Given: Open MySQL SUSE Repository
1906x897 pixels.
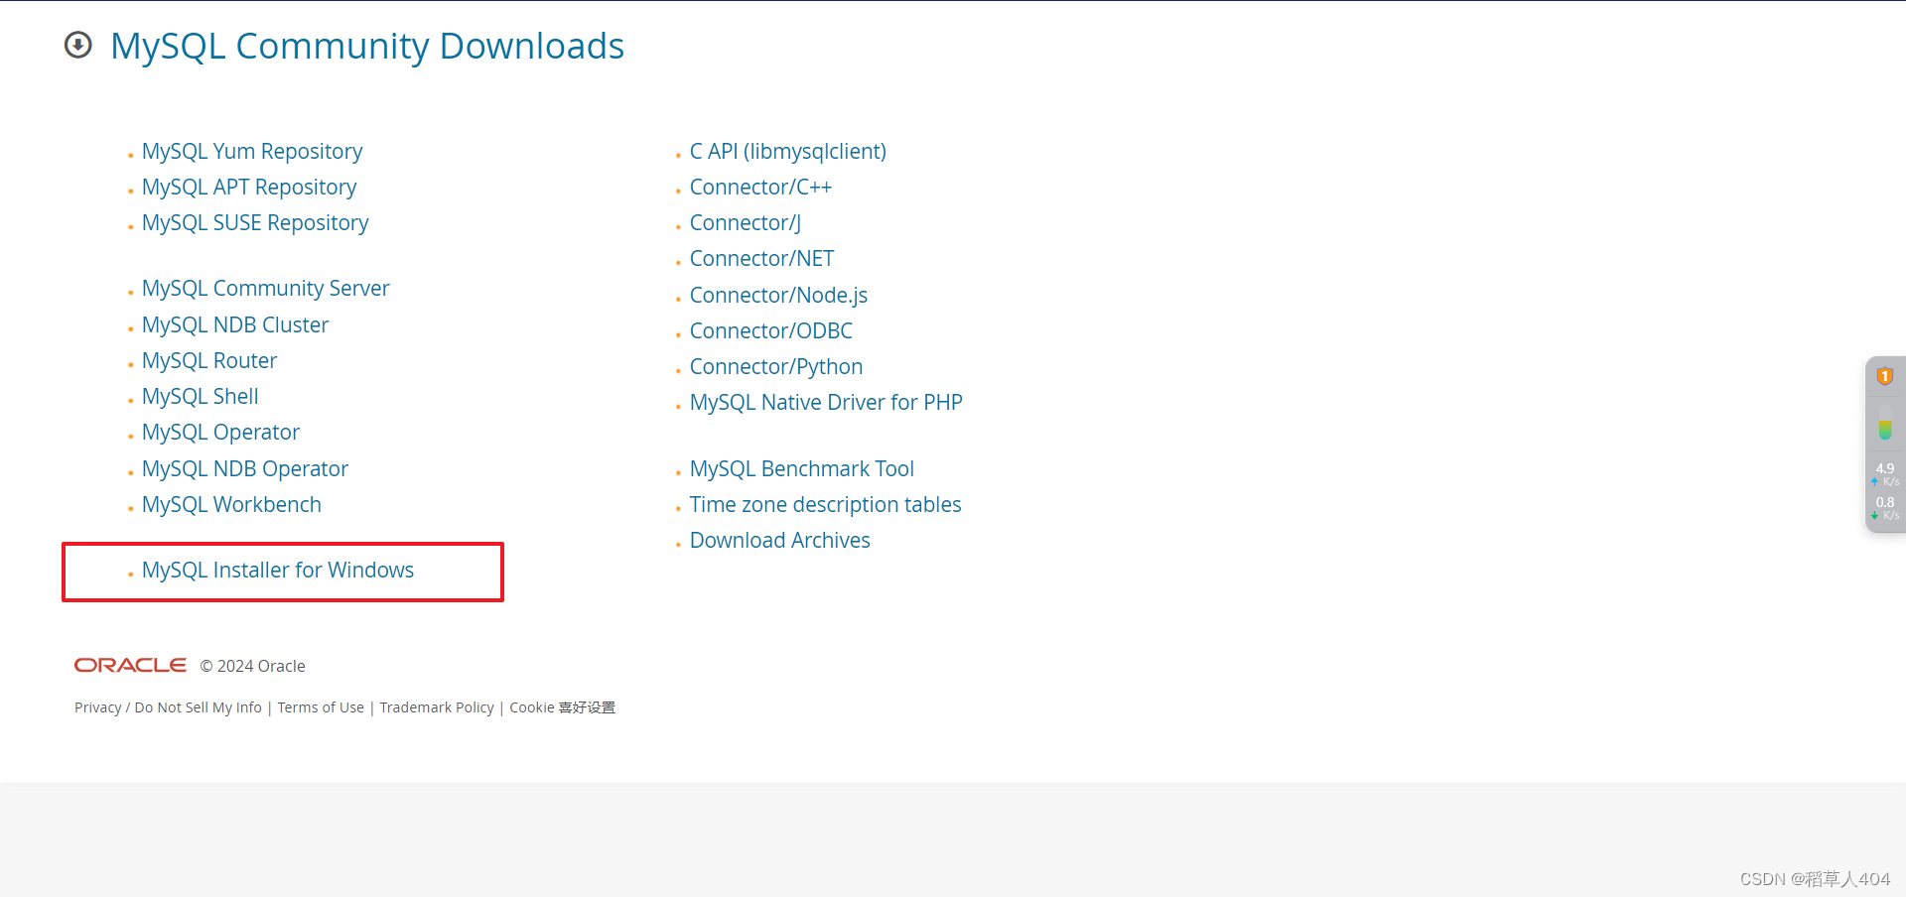Looking at the screenshot, I should (255, 223).
